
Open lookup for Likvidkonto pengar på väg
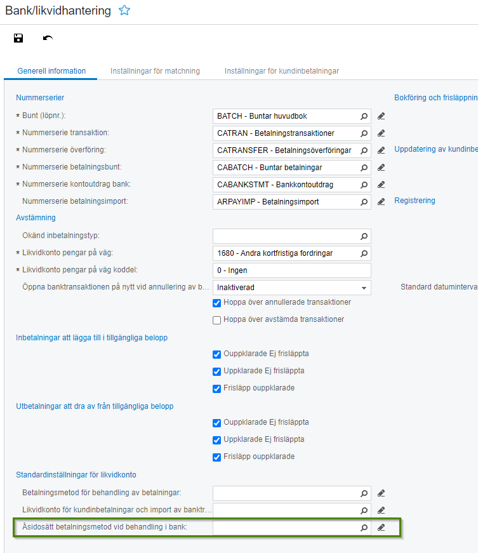[364, 253]
